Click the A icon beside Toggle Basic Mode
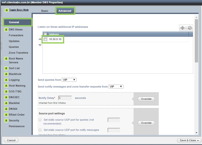The width and height of the screenshot is (202, 145). [7, 10]
